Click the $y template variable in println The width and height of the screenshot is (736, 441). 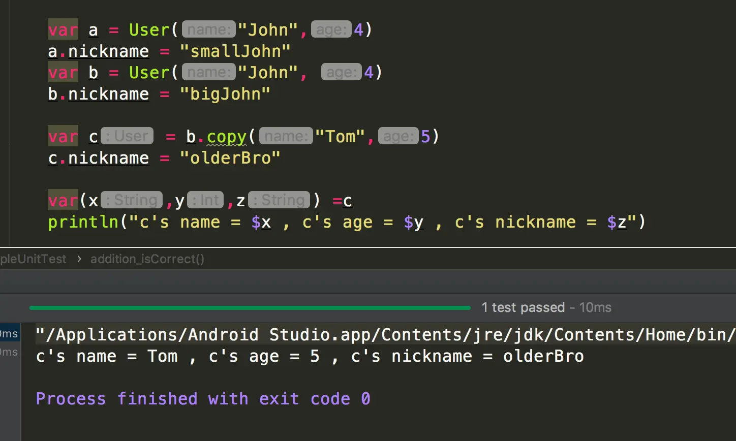[414, 222]
